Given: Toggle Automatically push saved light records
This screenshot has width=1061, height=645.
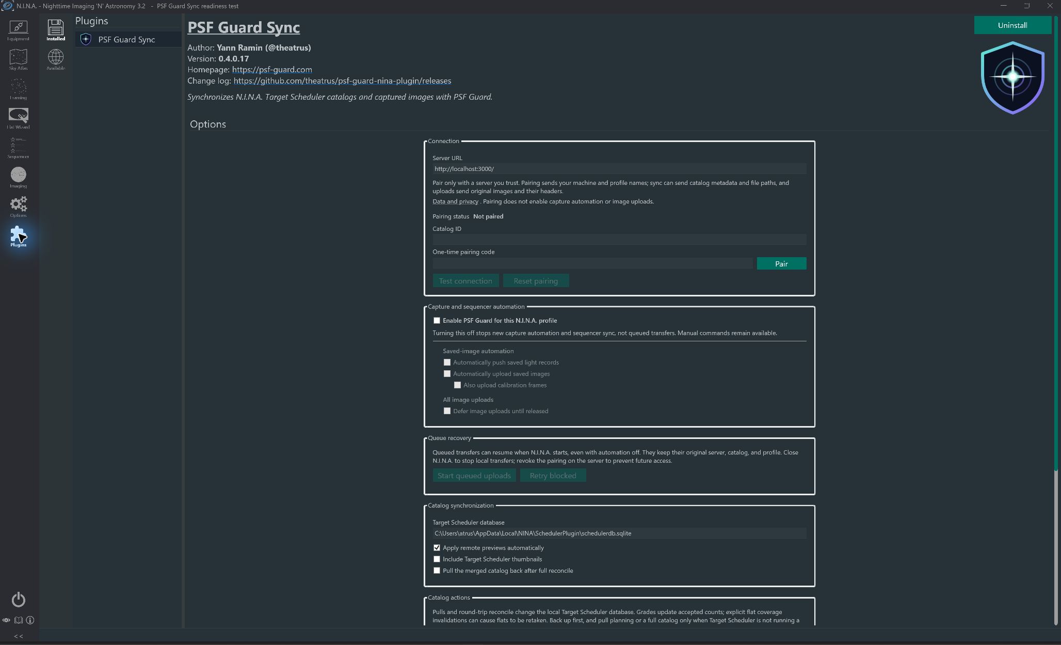Looking at the screenshot, I should point(447,363).
